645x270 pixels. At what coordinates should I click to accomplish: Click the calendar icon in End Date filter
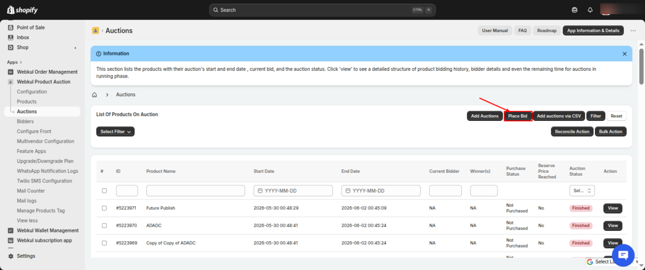[348, 191]
